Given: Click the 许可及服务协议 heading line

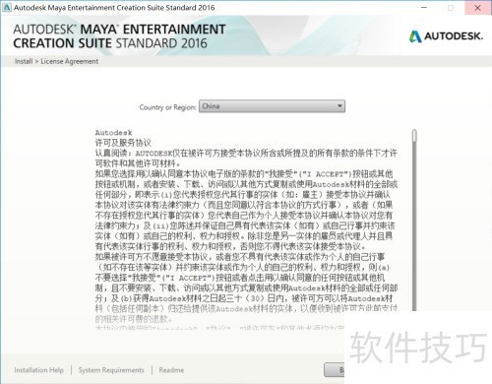Looking at the screenshot, I should 123,143.
